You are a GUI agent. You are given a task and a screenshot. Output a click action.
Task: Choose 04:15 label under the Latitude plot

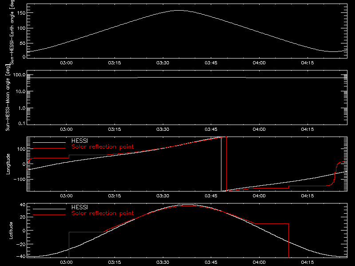[308, 262]
